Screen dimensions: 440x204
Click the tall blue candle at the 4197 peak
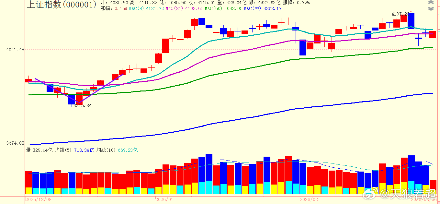pyautogui.click(x=411, y=21)
